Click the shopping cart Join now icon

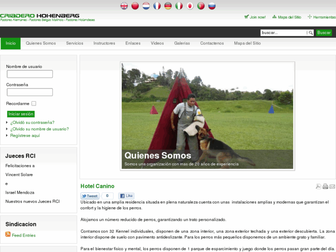click(246, 17)
